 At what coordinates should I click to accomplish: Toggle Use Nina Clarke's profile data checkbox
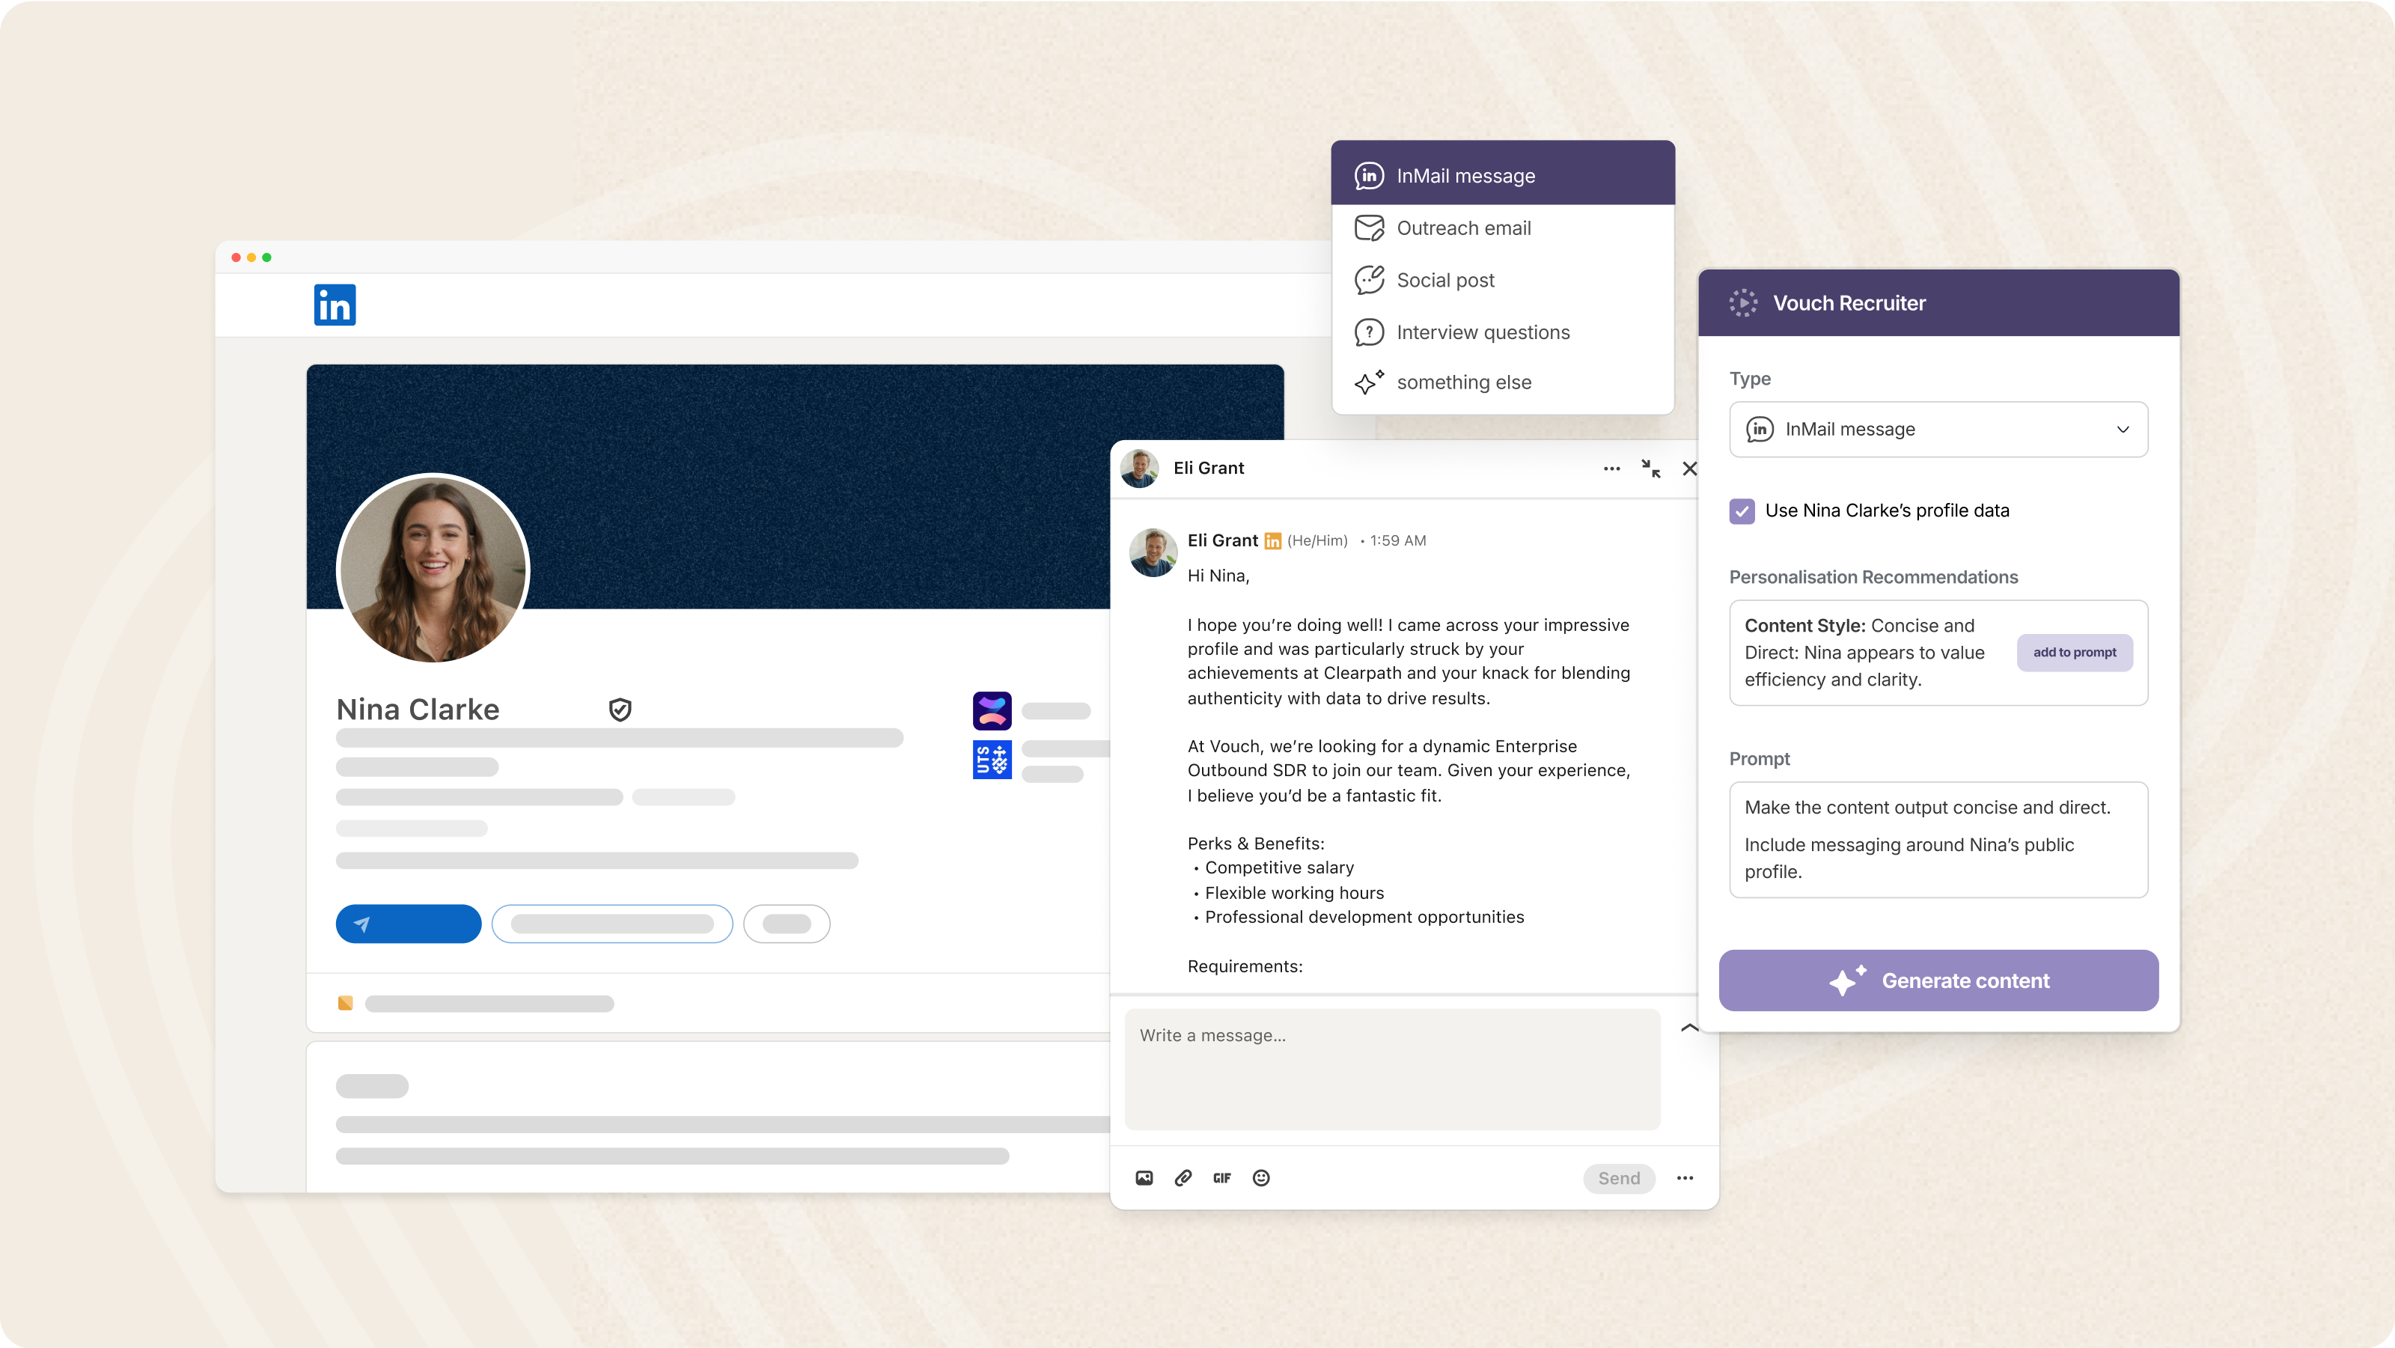(x=1742, y=510)
